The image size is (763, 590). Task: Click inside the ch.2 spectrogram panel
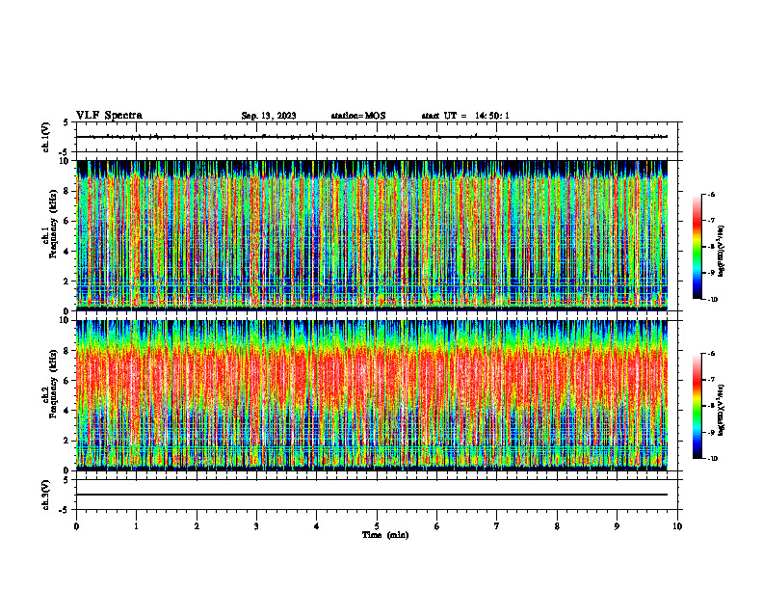tap(372, 395)
